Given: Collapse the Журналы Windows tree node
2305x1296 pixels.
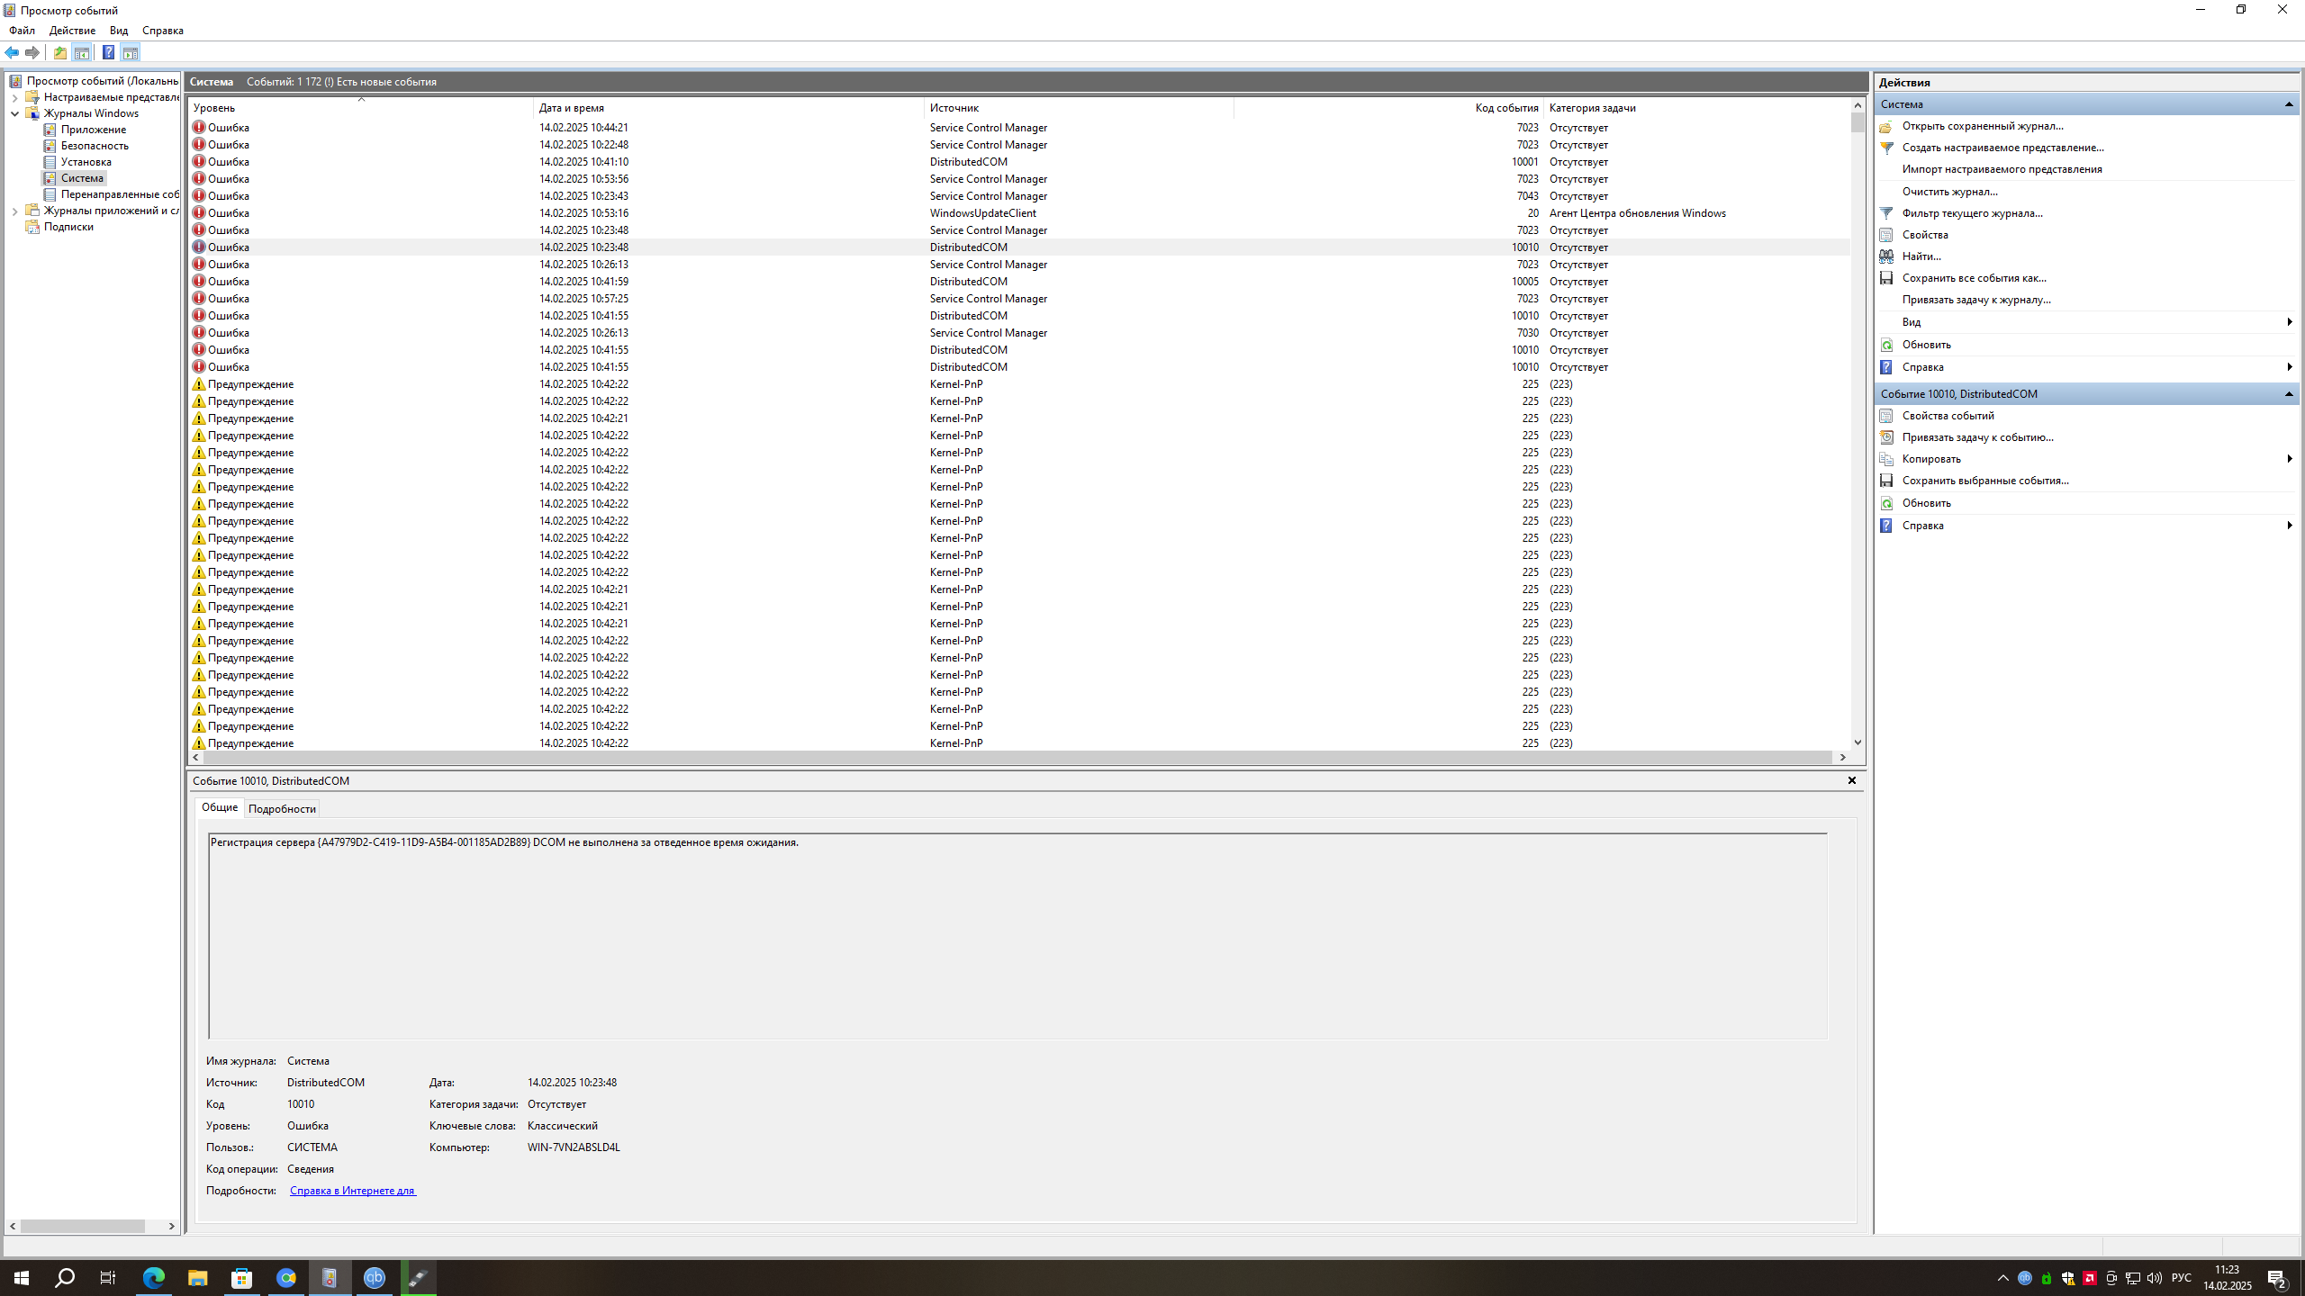Looking at the screenshot, I should click(15, 113).
